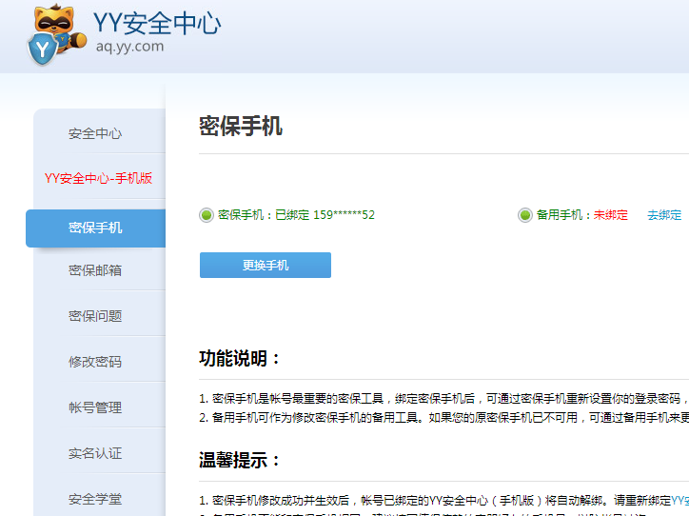
Task: Go to 密保邮箱 in the sidebar
Action: point(95,270)
